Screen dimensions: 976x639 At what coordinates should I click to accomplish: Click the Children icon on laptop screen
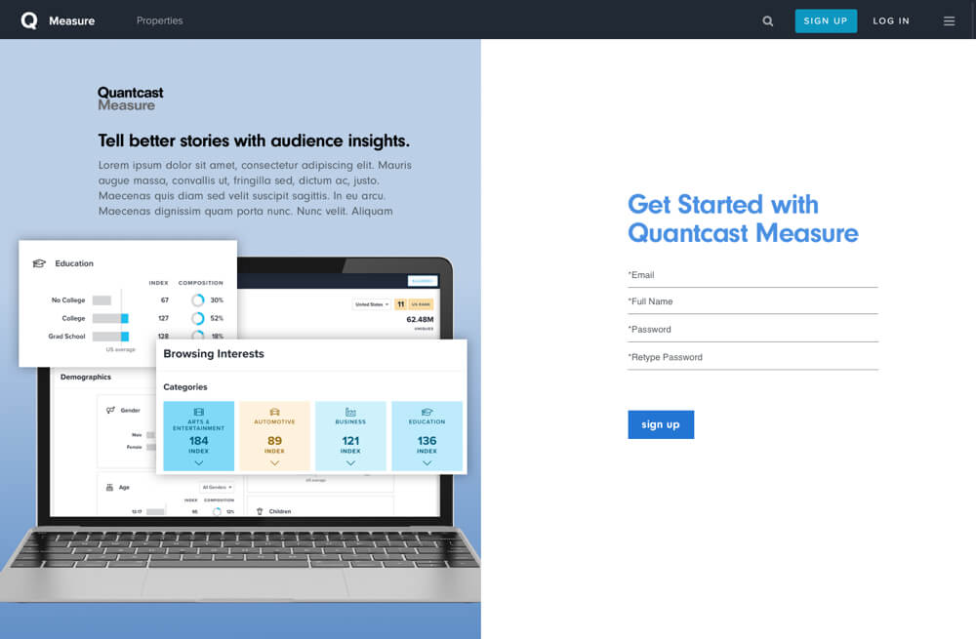coord(260,511)
